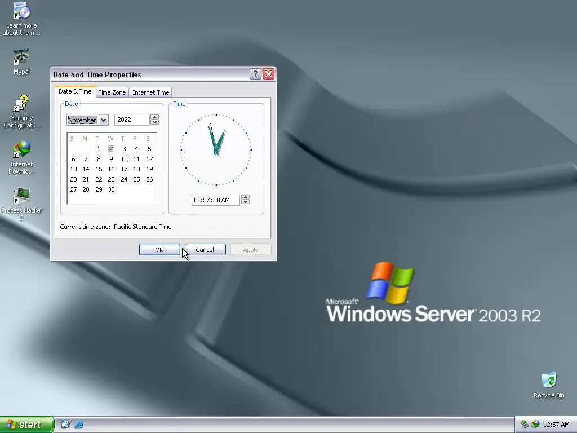Viewport: 577px width, 433px height.
Task: Click the time field 12:57:58 AM
Action: tap(216, 200)
